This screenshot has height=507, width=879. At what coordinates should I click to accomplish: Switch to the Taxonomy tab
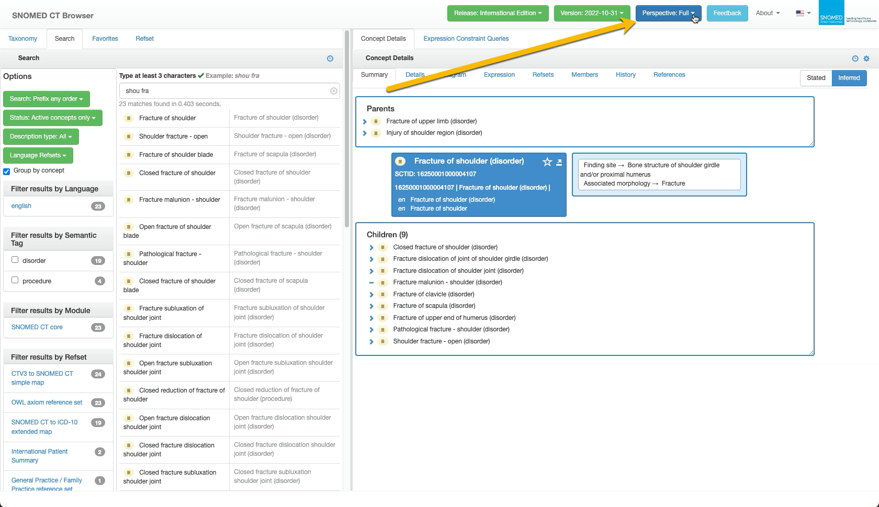22,39
